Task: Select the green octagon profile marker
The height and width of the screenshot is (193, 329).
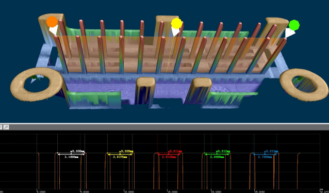Action: (x=294, y=25)
